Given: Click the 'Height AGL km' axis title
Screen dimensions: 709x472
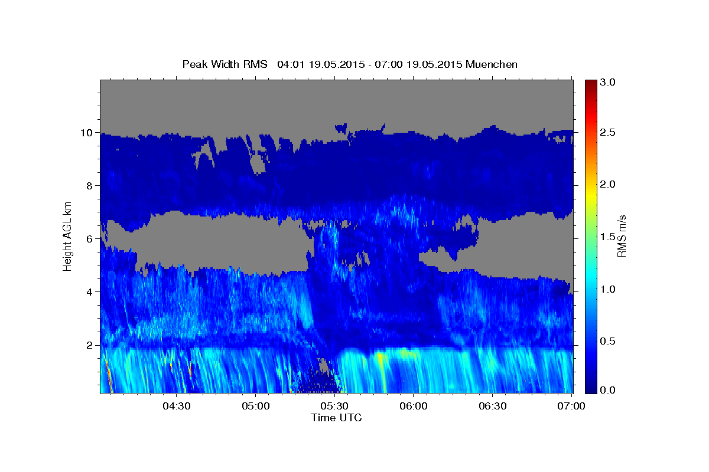Looking at the screenshot, I should 68,236.
